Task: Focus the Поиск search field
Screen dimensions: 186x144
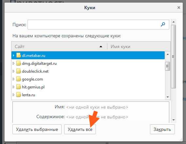Action: click(98, 25)
